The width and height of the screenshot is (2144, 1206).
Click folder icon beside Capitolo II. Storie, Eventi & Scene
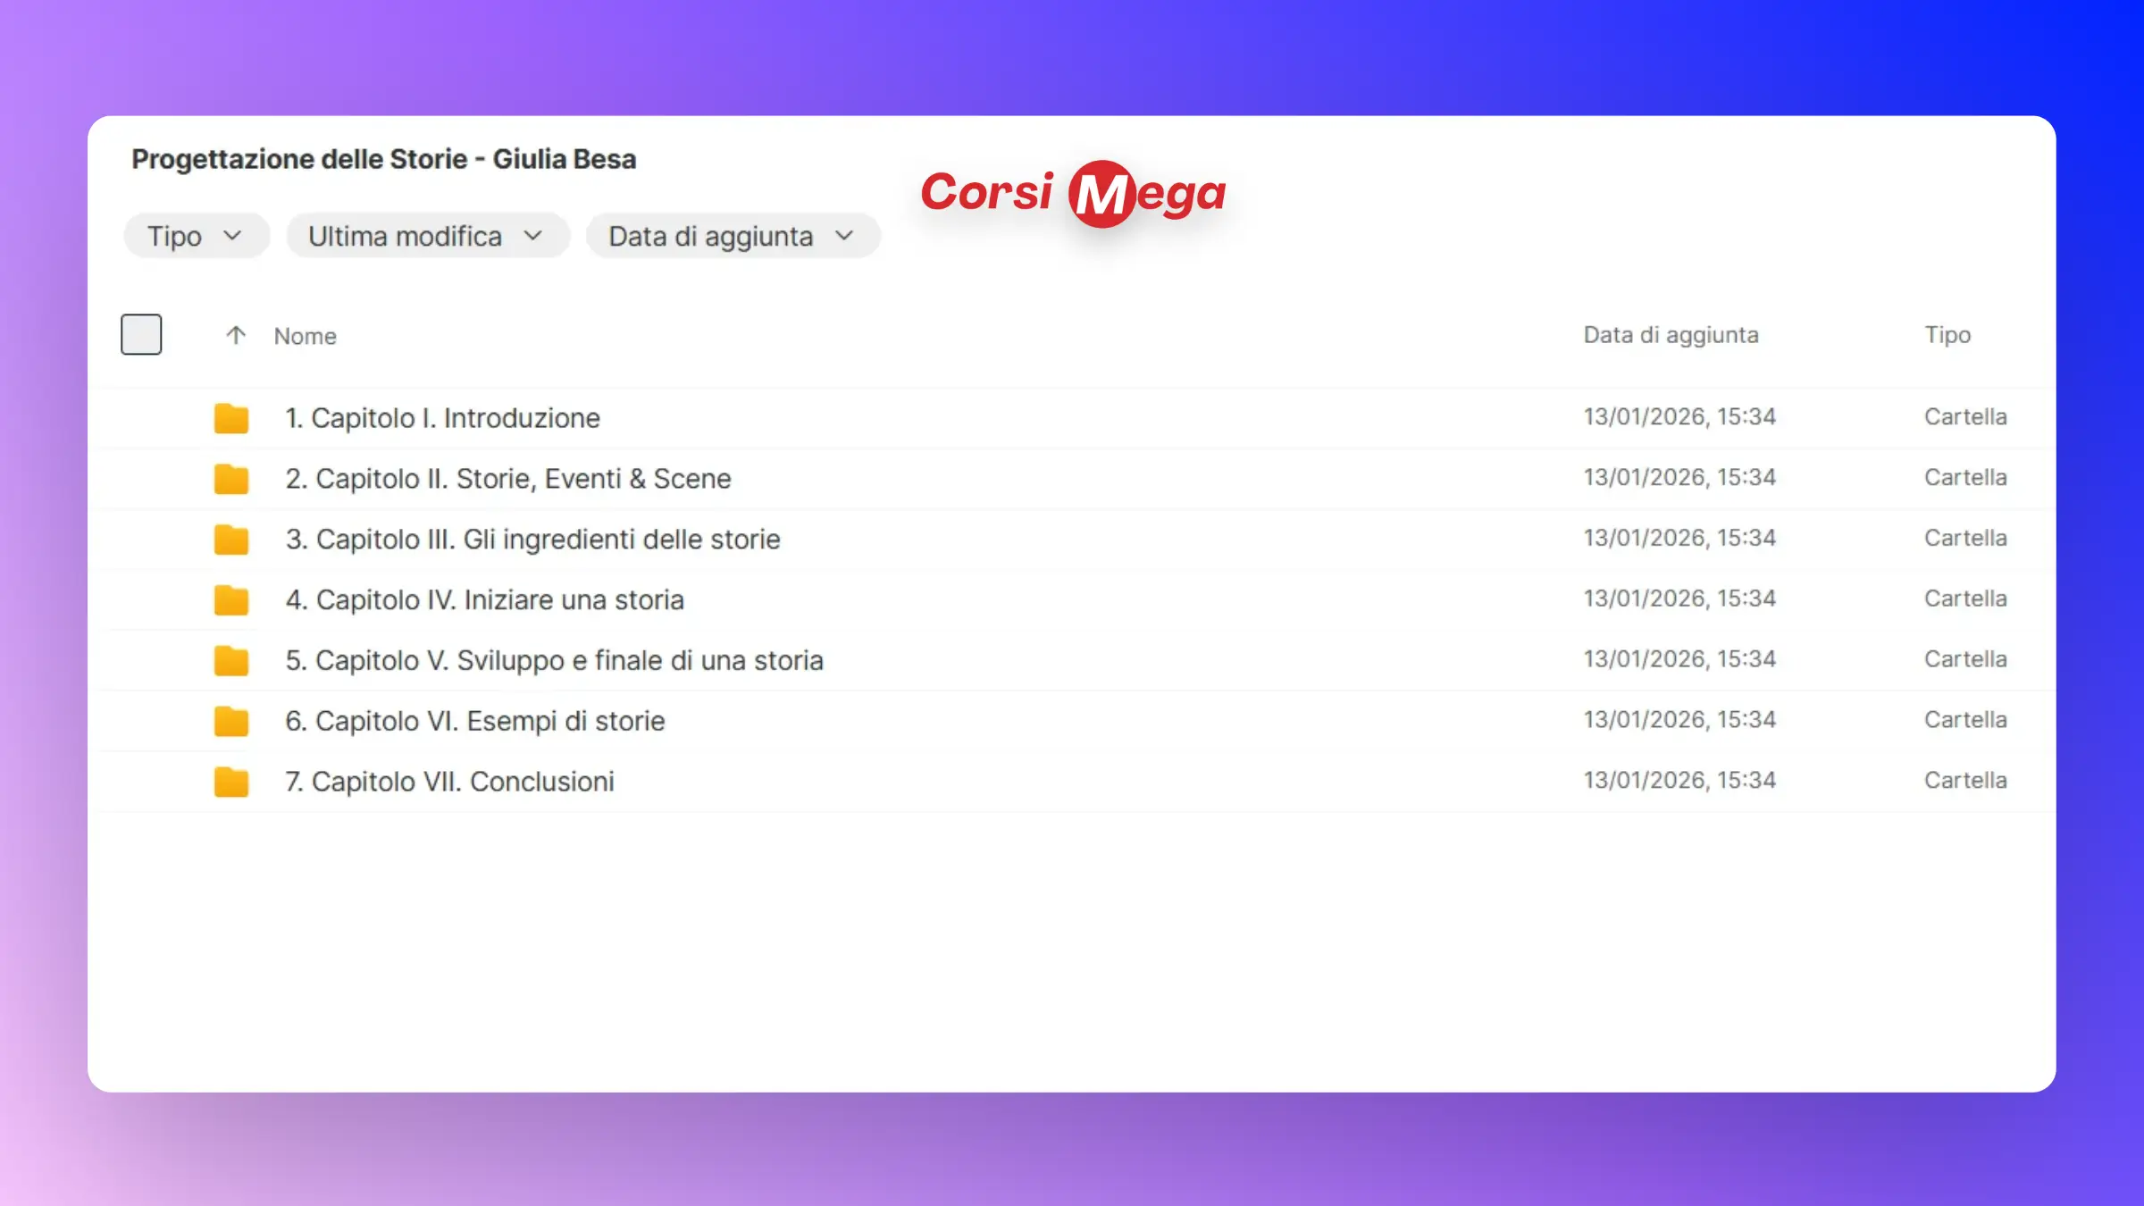tap(230, 479)
